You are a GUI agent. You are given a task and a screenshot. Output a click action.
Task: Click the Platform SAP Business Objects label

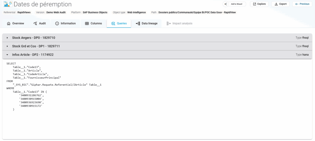[x=89, y=12]
